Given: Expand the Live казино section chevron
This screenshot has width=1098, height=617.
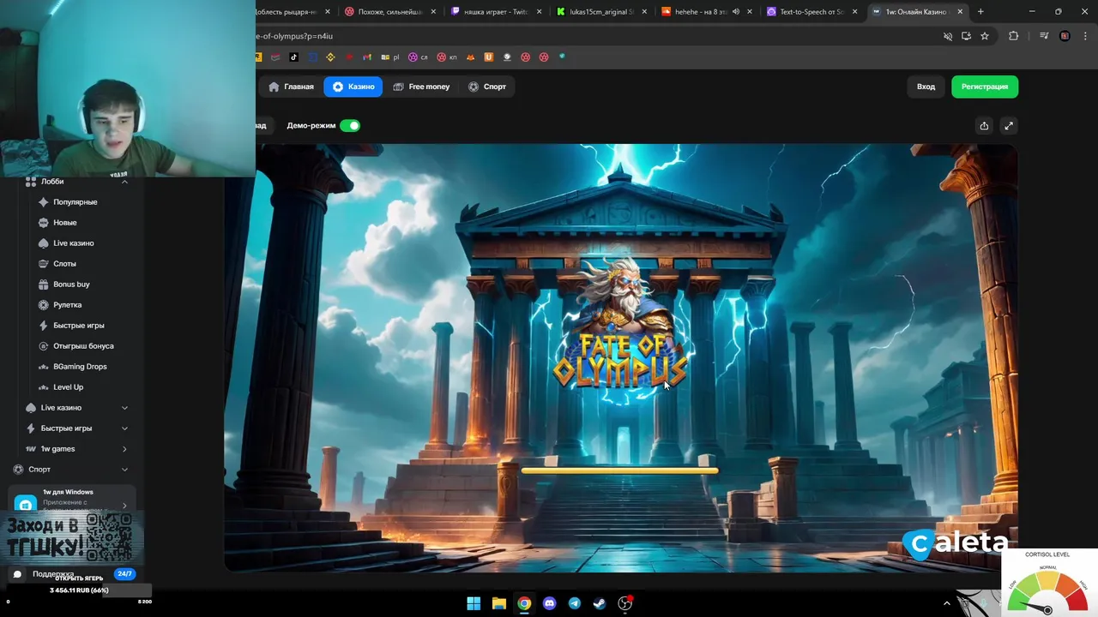Looking at the screenshot, I should pos(124,408).
